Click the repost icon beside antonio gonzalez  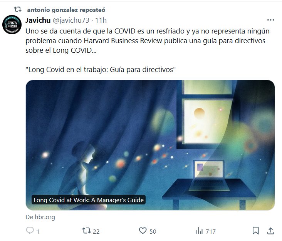pyautogui.click(x=18, y=9)
